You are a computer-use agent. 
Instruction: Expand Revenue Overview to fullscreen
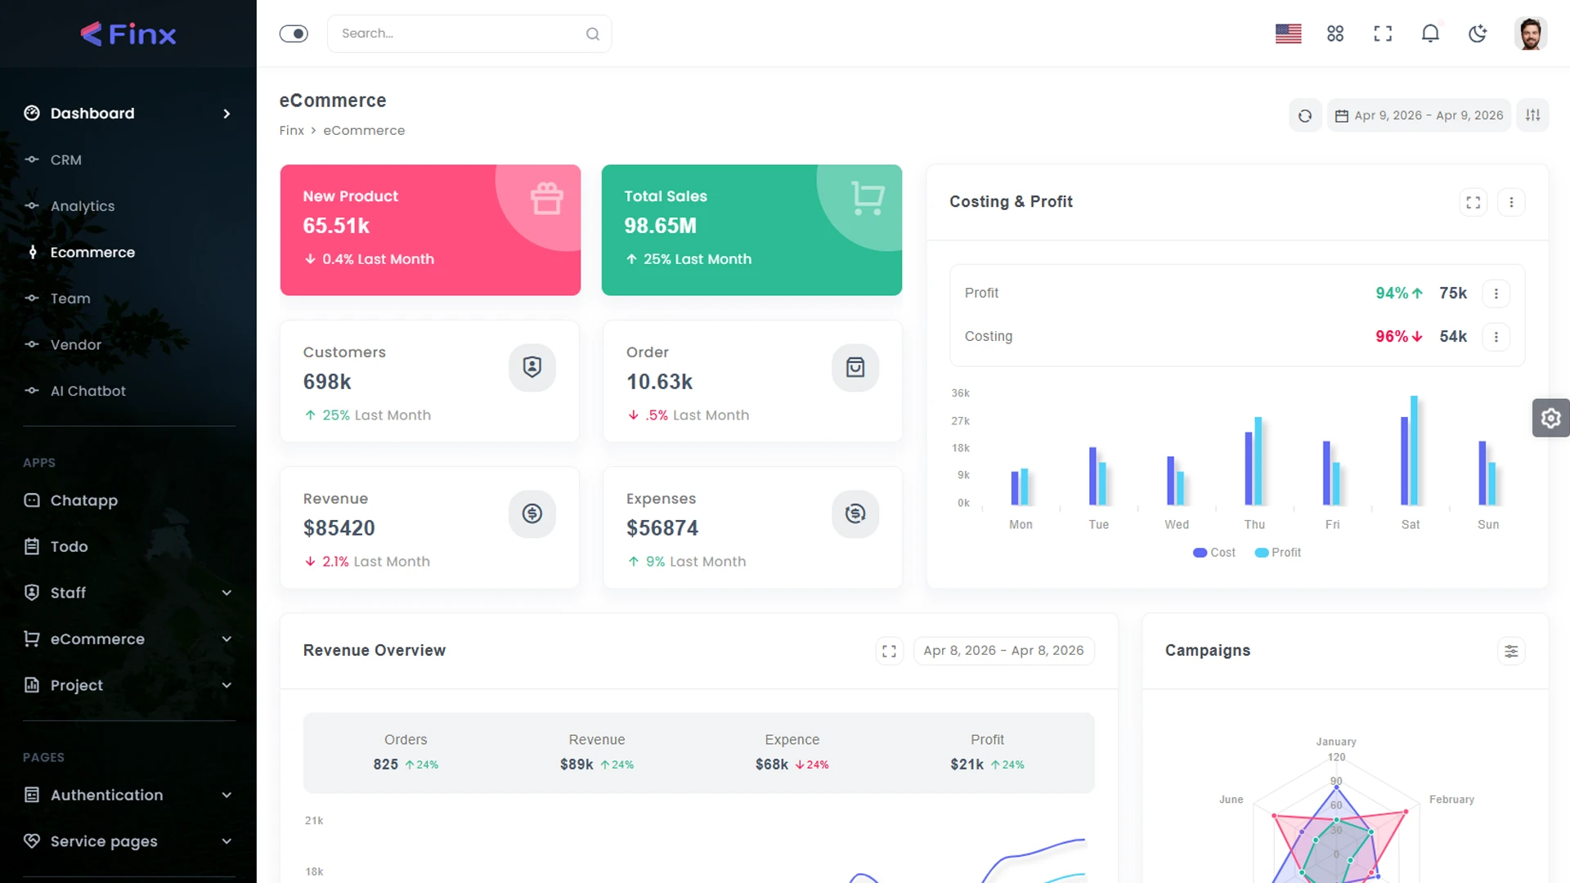(889, 651)
